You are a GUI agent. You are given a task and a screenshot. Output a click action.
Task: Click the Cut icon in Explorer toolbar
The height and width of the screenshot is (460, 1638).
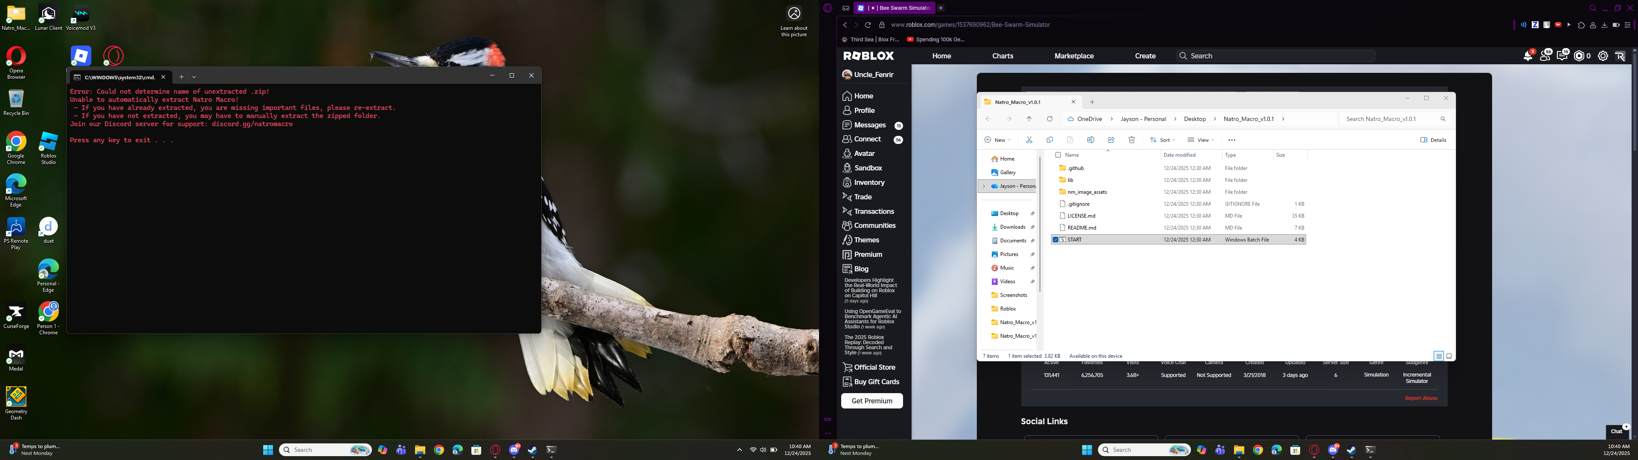(x=1029, y=140)
